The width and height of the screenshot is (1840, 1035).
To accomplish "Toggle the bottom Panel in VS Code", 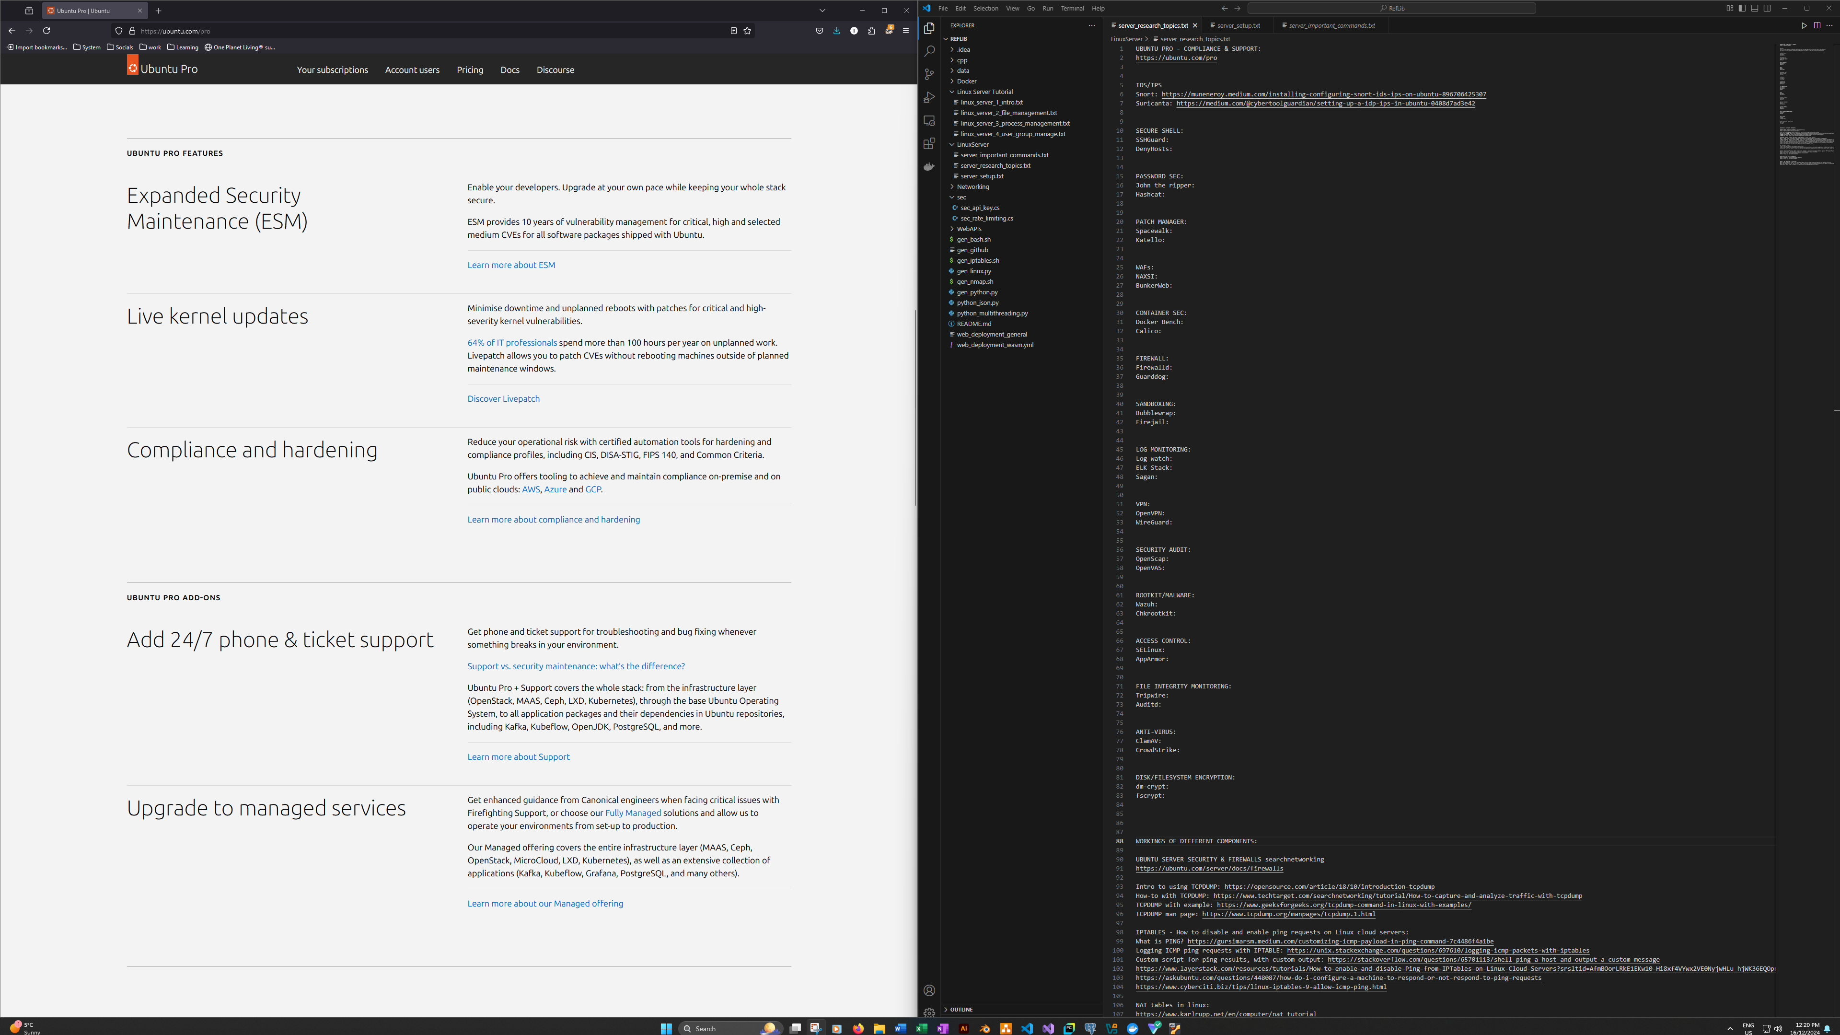I will (1754, 9).
